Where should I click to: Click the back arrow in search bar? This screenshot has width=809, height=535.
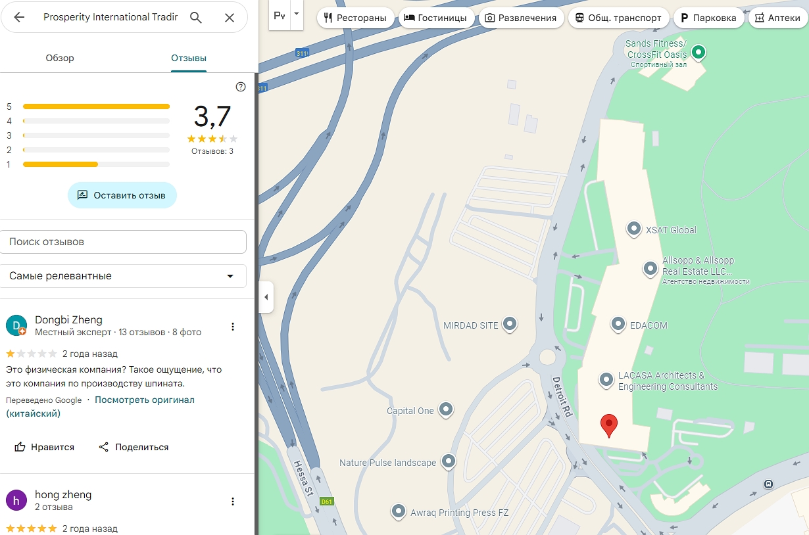(x=19, y=18)
